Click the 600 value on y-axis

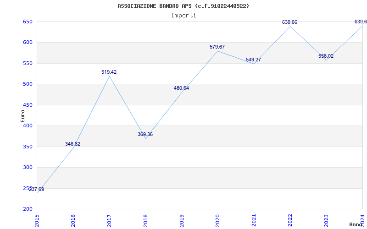click(x=28, y=43)
